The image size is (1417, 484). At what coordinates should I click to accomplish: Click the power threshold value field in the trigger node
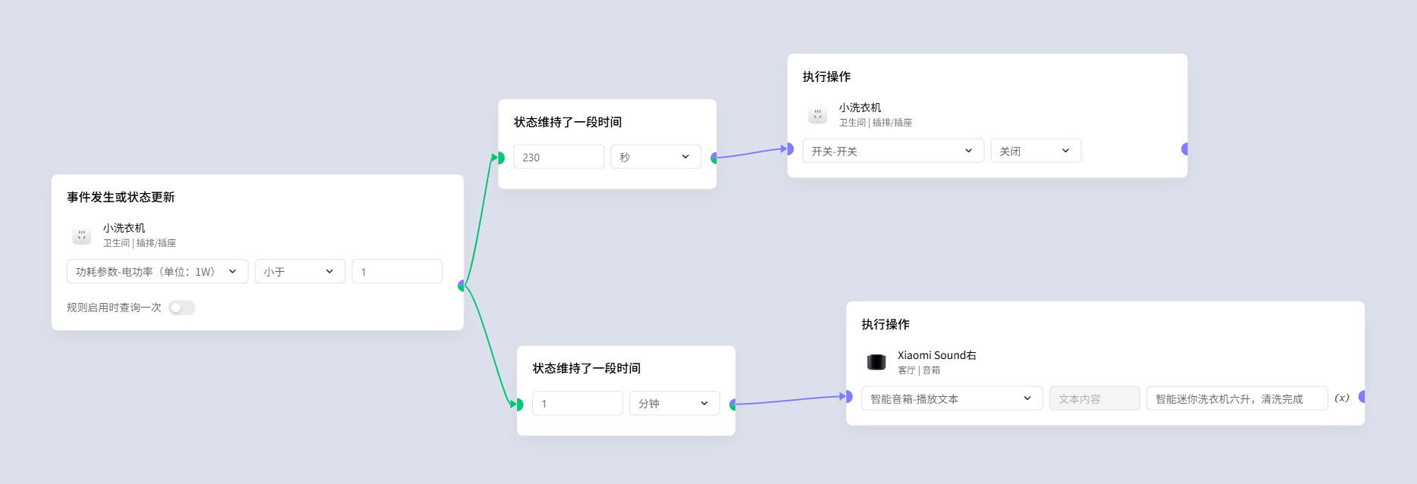click(x=397, y=272)
